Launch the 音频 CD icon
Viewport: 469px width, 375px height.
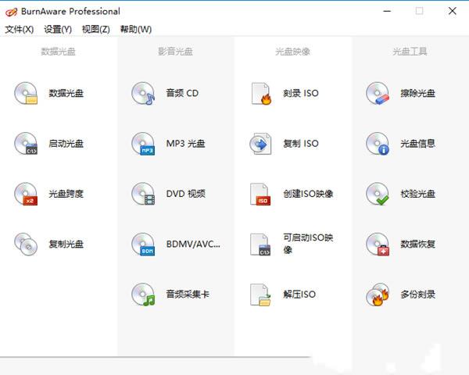click(143, 94)
